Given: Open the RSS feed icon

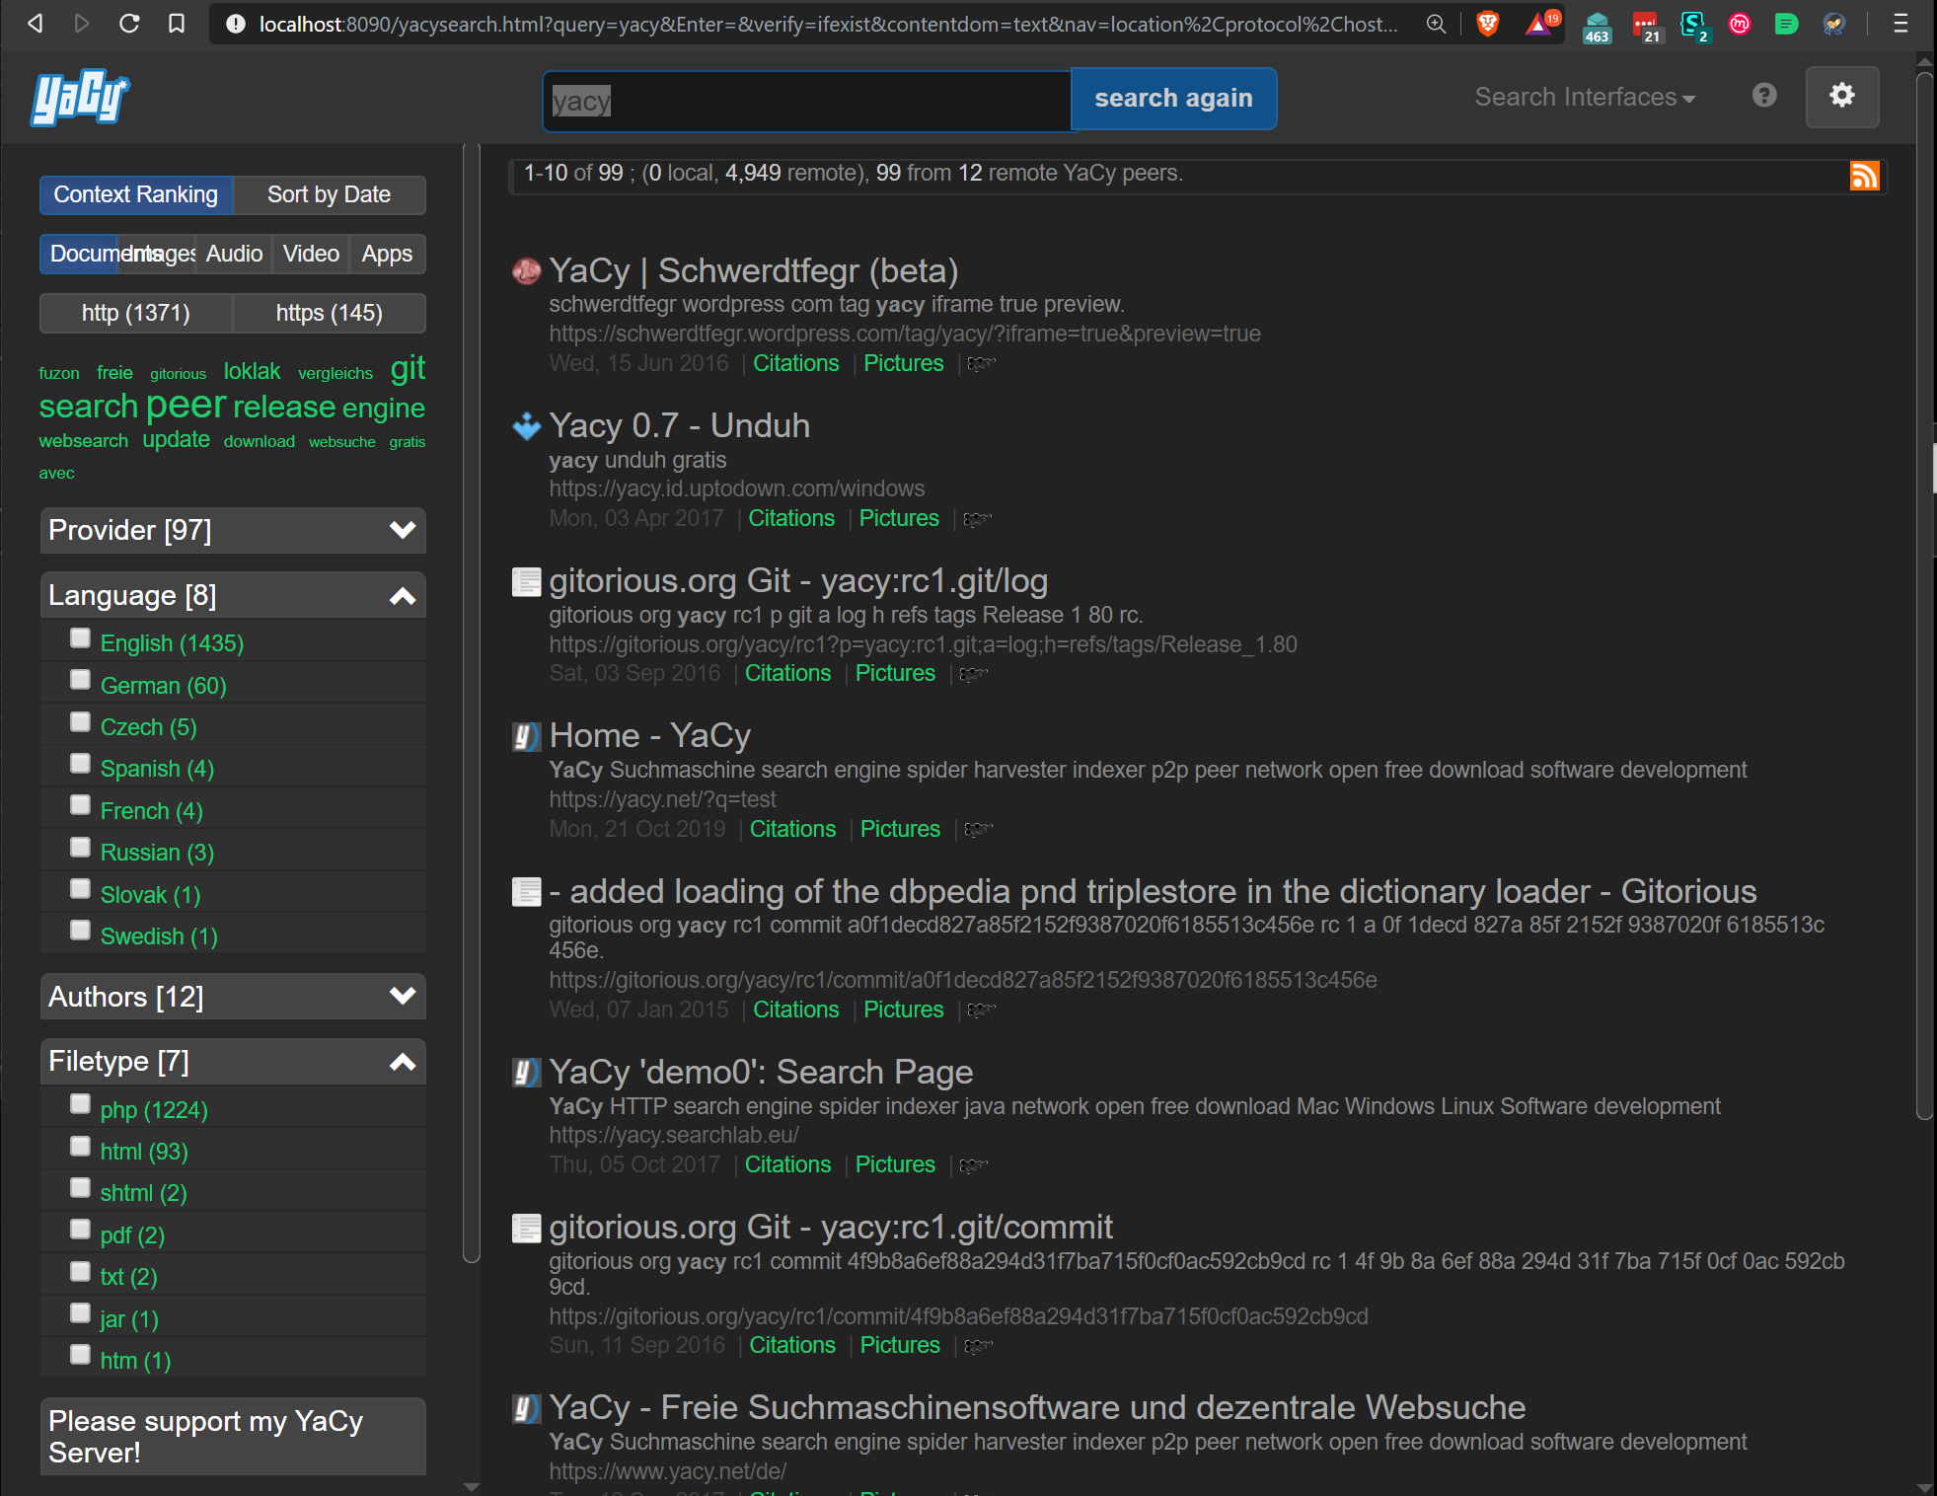Looking at the screenshot, I should click(1864, 175).
